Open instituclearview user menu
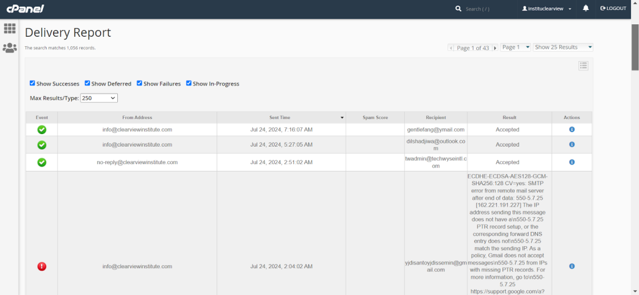This screenshot has height=295, width=639. click(x=547, y=9)
